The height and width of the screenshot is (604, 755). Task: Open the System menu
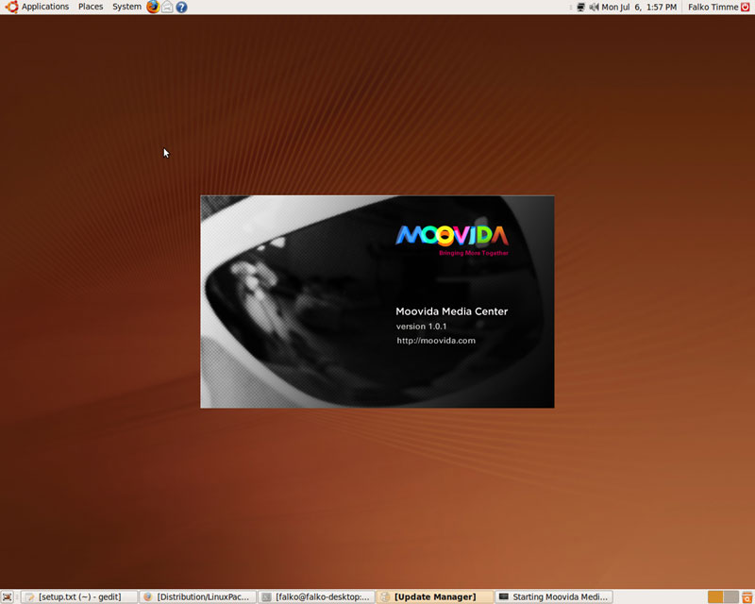(x=126, y=7)
